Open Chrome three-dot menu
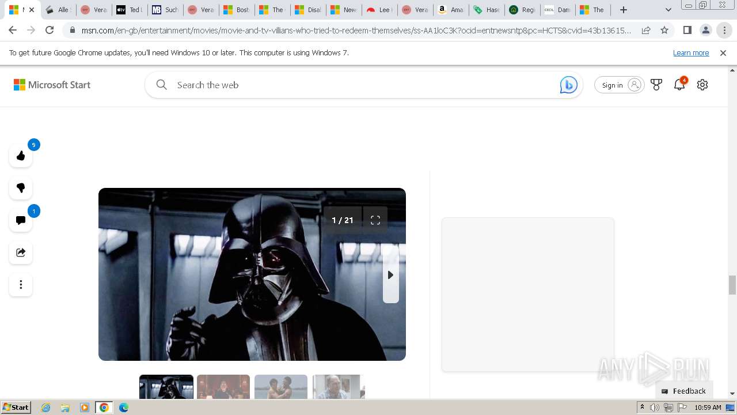This screenshot has height=415, width=737. [x=724, y=30]
